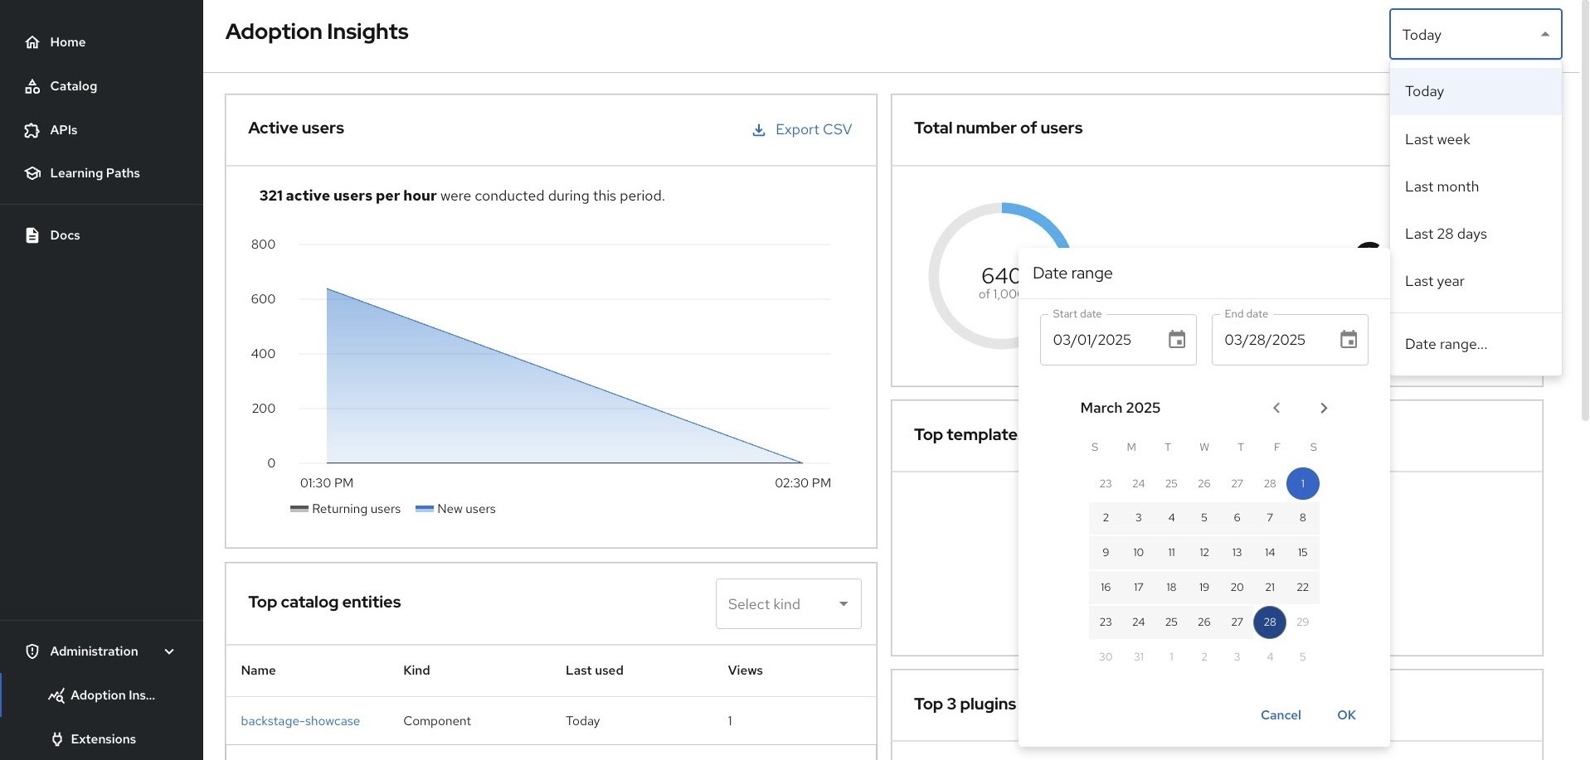Toggle the New users legend
The width and height of the screenshot is (1590, 760).
point(455,509)
